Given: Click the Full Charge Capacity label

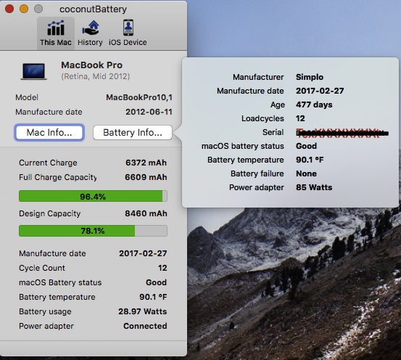Looking at the screenshot, I should pyautogui.click(x=58, y=177).
